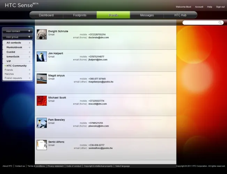Click the Select language footer link
Image resolution: width=227 pixels, height=174 pixels.
point(122,166)
